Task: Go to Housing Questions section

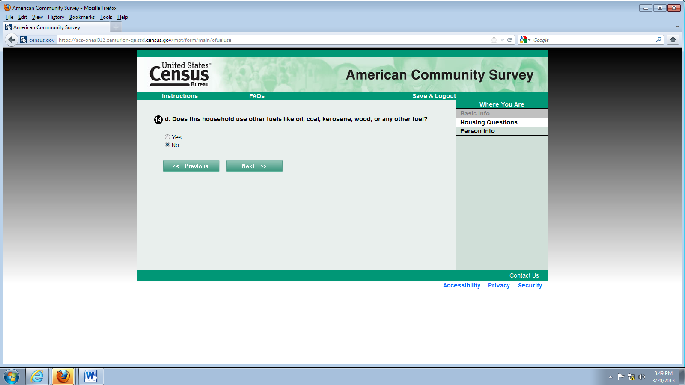Action: coord(502,122)
